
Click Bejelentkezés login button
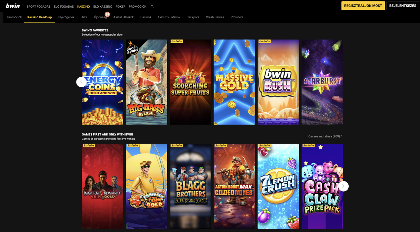point(403,6)
